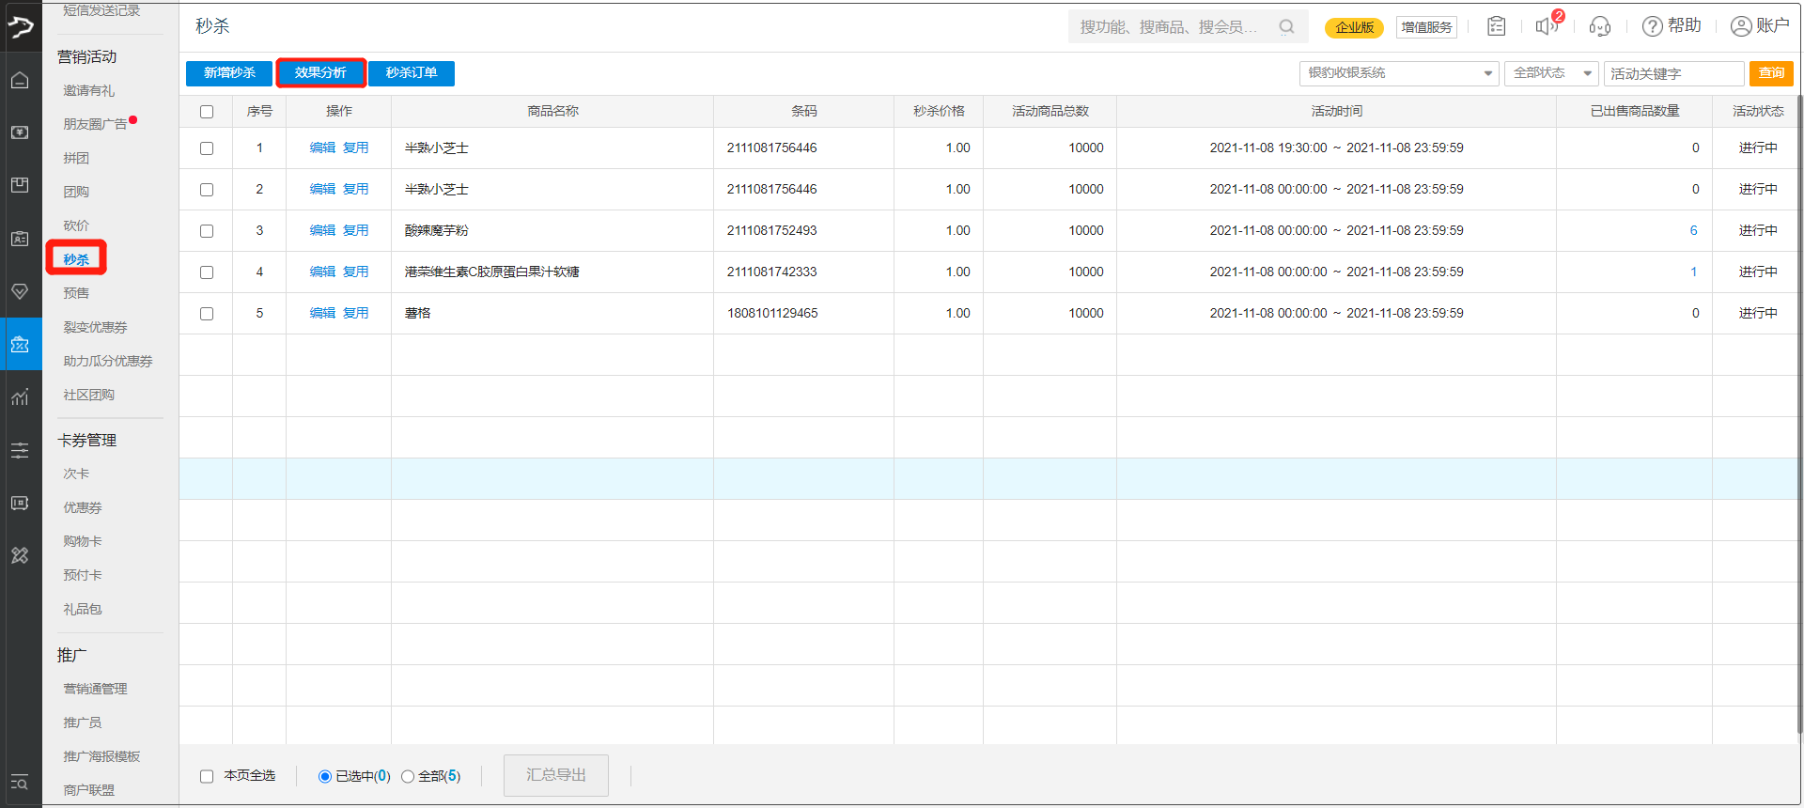Toggle the header select-all checkbox

point(207,112)
